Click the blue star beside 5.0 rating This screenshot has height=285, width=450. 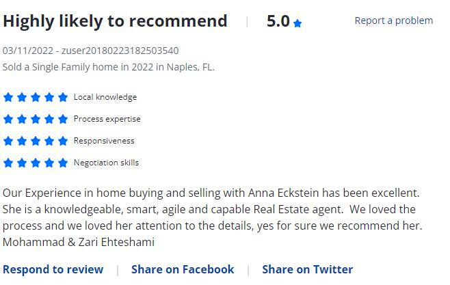(297, 23)
